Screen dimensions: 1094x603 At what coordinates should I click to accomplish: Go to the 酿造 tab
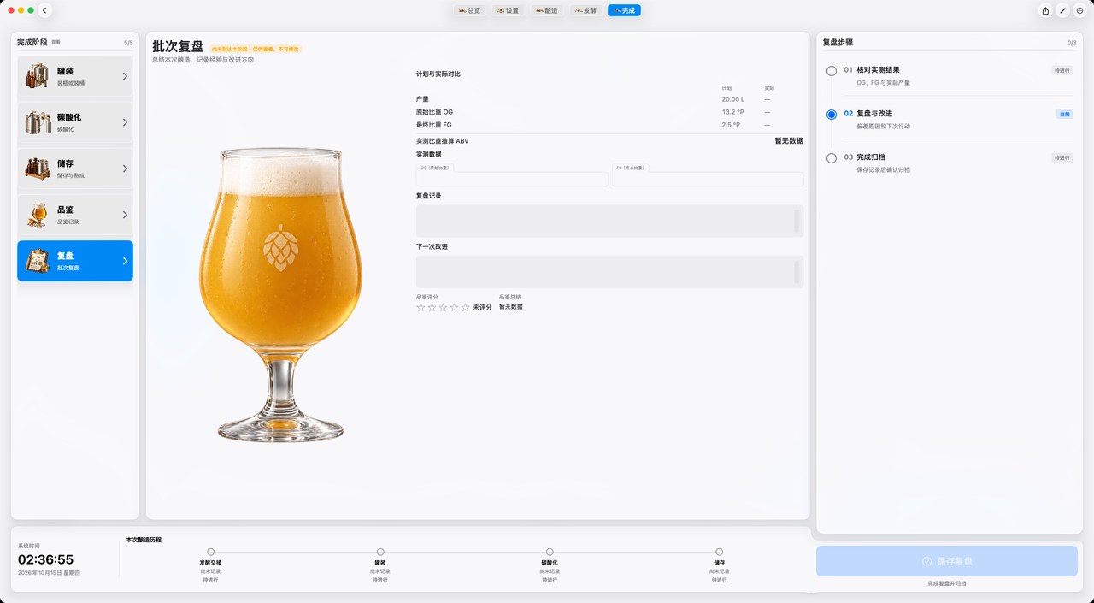click(x=546, y=10)
